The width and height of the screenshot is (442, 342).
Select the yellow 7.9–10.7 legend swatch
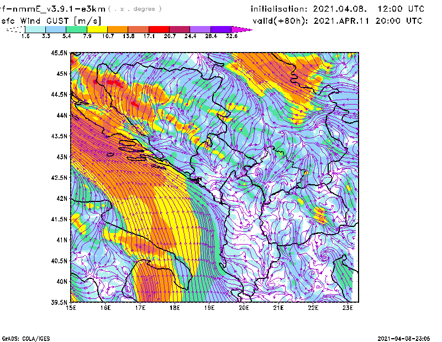pyautogui.click(x=97, y=29)
